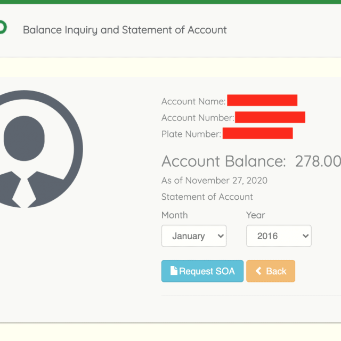Click the Statement of Account label
Viewport: 341px width, 341px height.
[207, 197]
